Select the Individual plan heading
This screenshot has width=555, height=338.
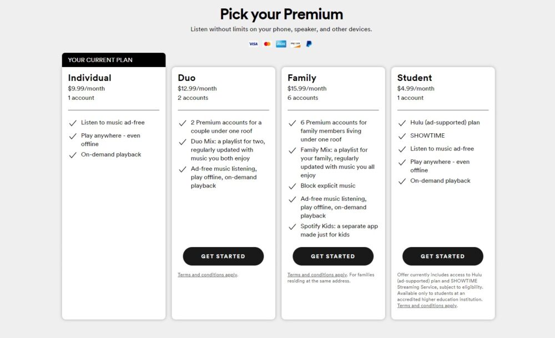[x=90, y=78]
